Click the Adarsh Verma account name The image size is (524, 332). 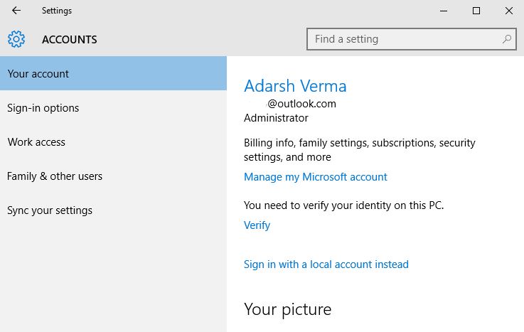click(x=295, y=87)
